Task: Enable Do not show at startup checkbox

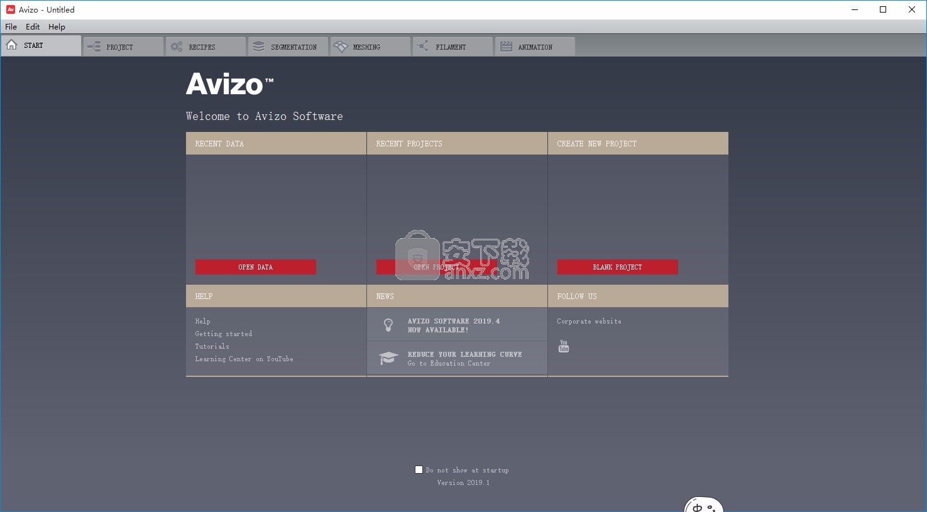Action: [x=419, y=469]
